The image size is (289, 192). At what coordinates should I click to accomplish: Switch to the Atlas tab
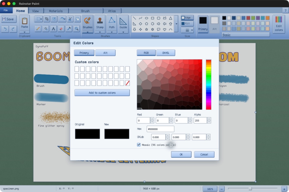(112, 11)
